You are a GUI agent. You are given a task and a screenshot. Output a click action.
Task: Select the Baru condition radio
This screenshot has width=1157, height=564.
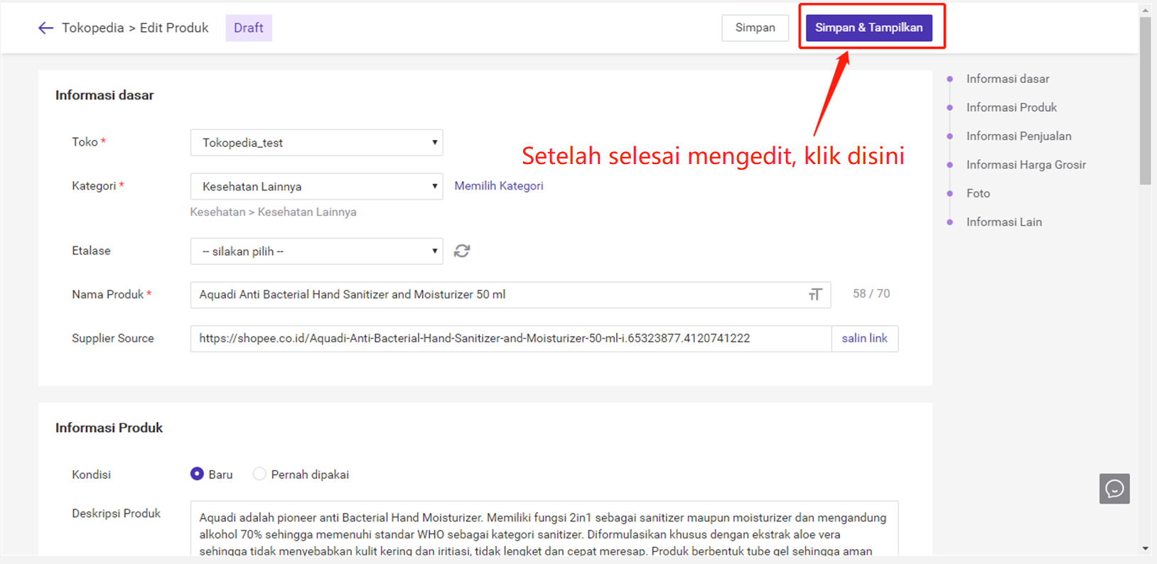(197, 474)
